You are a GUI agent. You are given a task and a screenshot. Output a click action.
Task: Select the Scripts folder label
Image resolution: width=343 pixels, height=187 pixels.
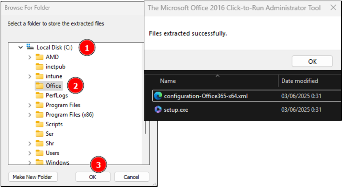click(x=54, y=124)
